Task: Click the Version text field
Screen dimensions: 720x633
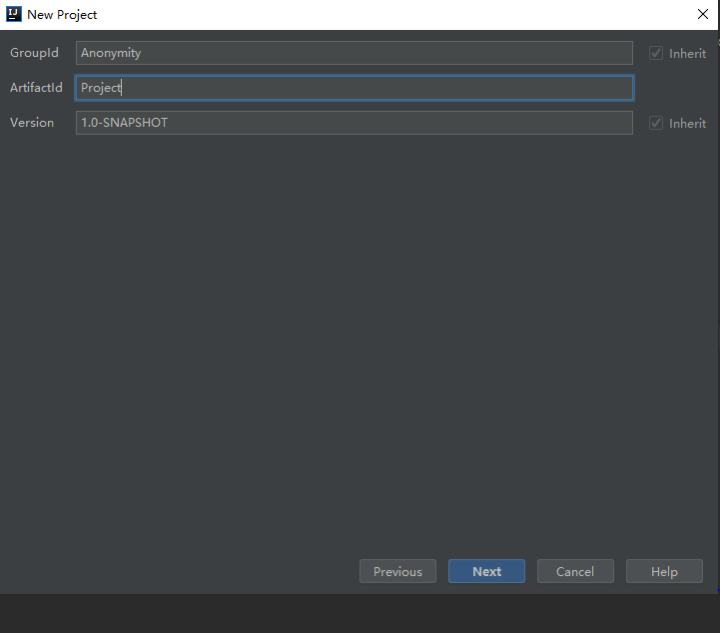Action: pos(355,123)
